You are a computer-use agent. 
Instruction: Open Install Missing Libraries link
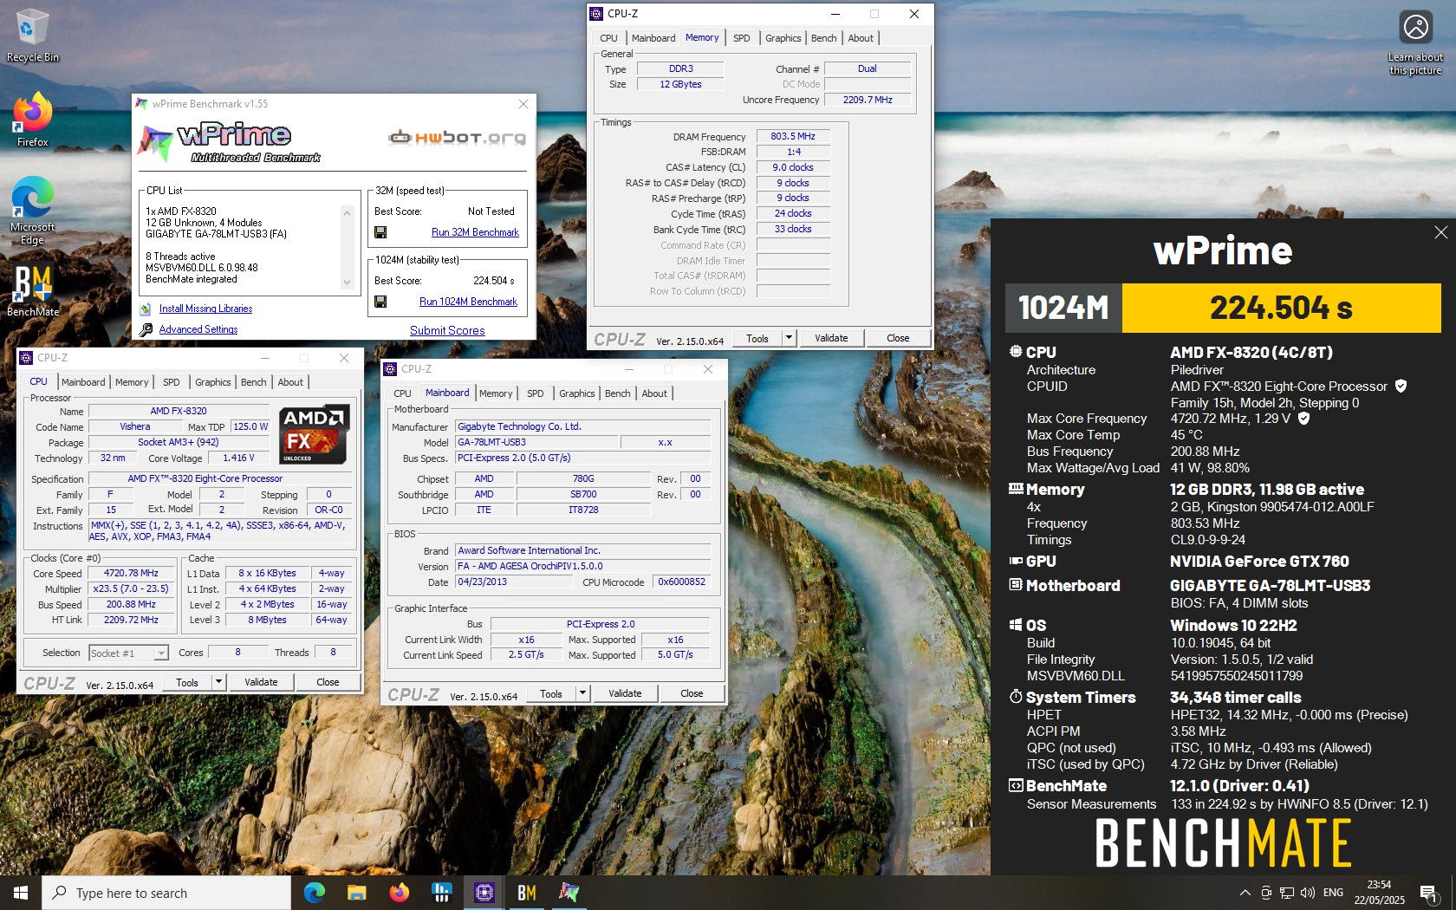point(205,309)
